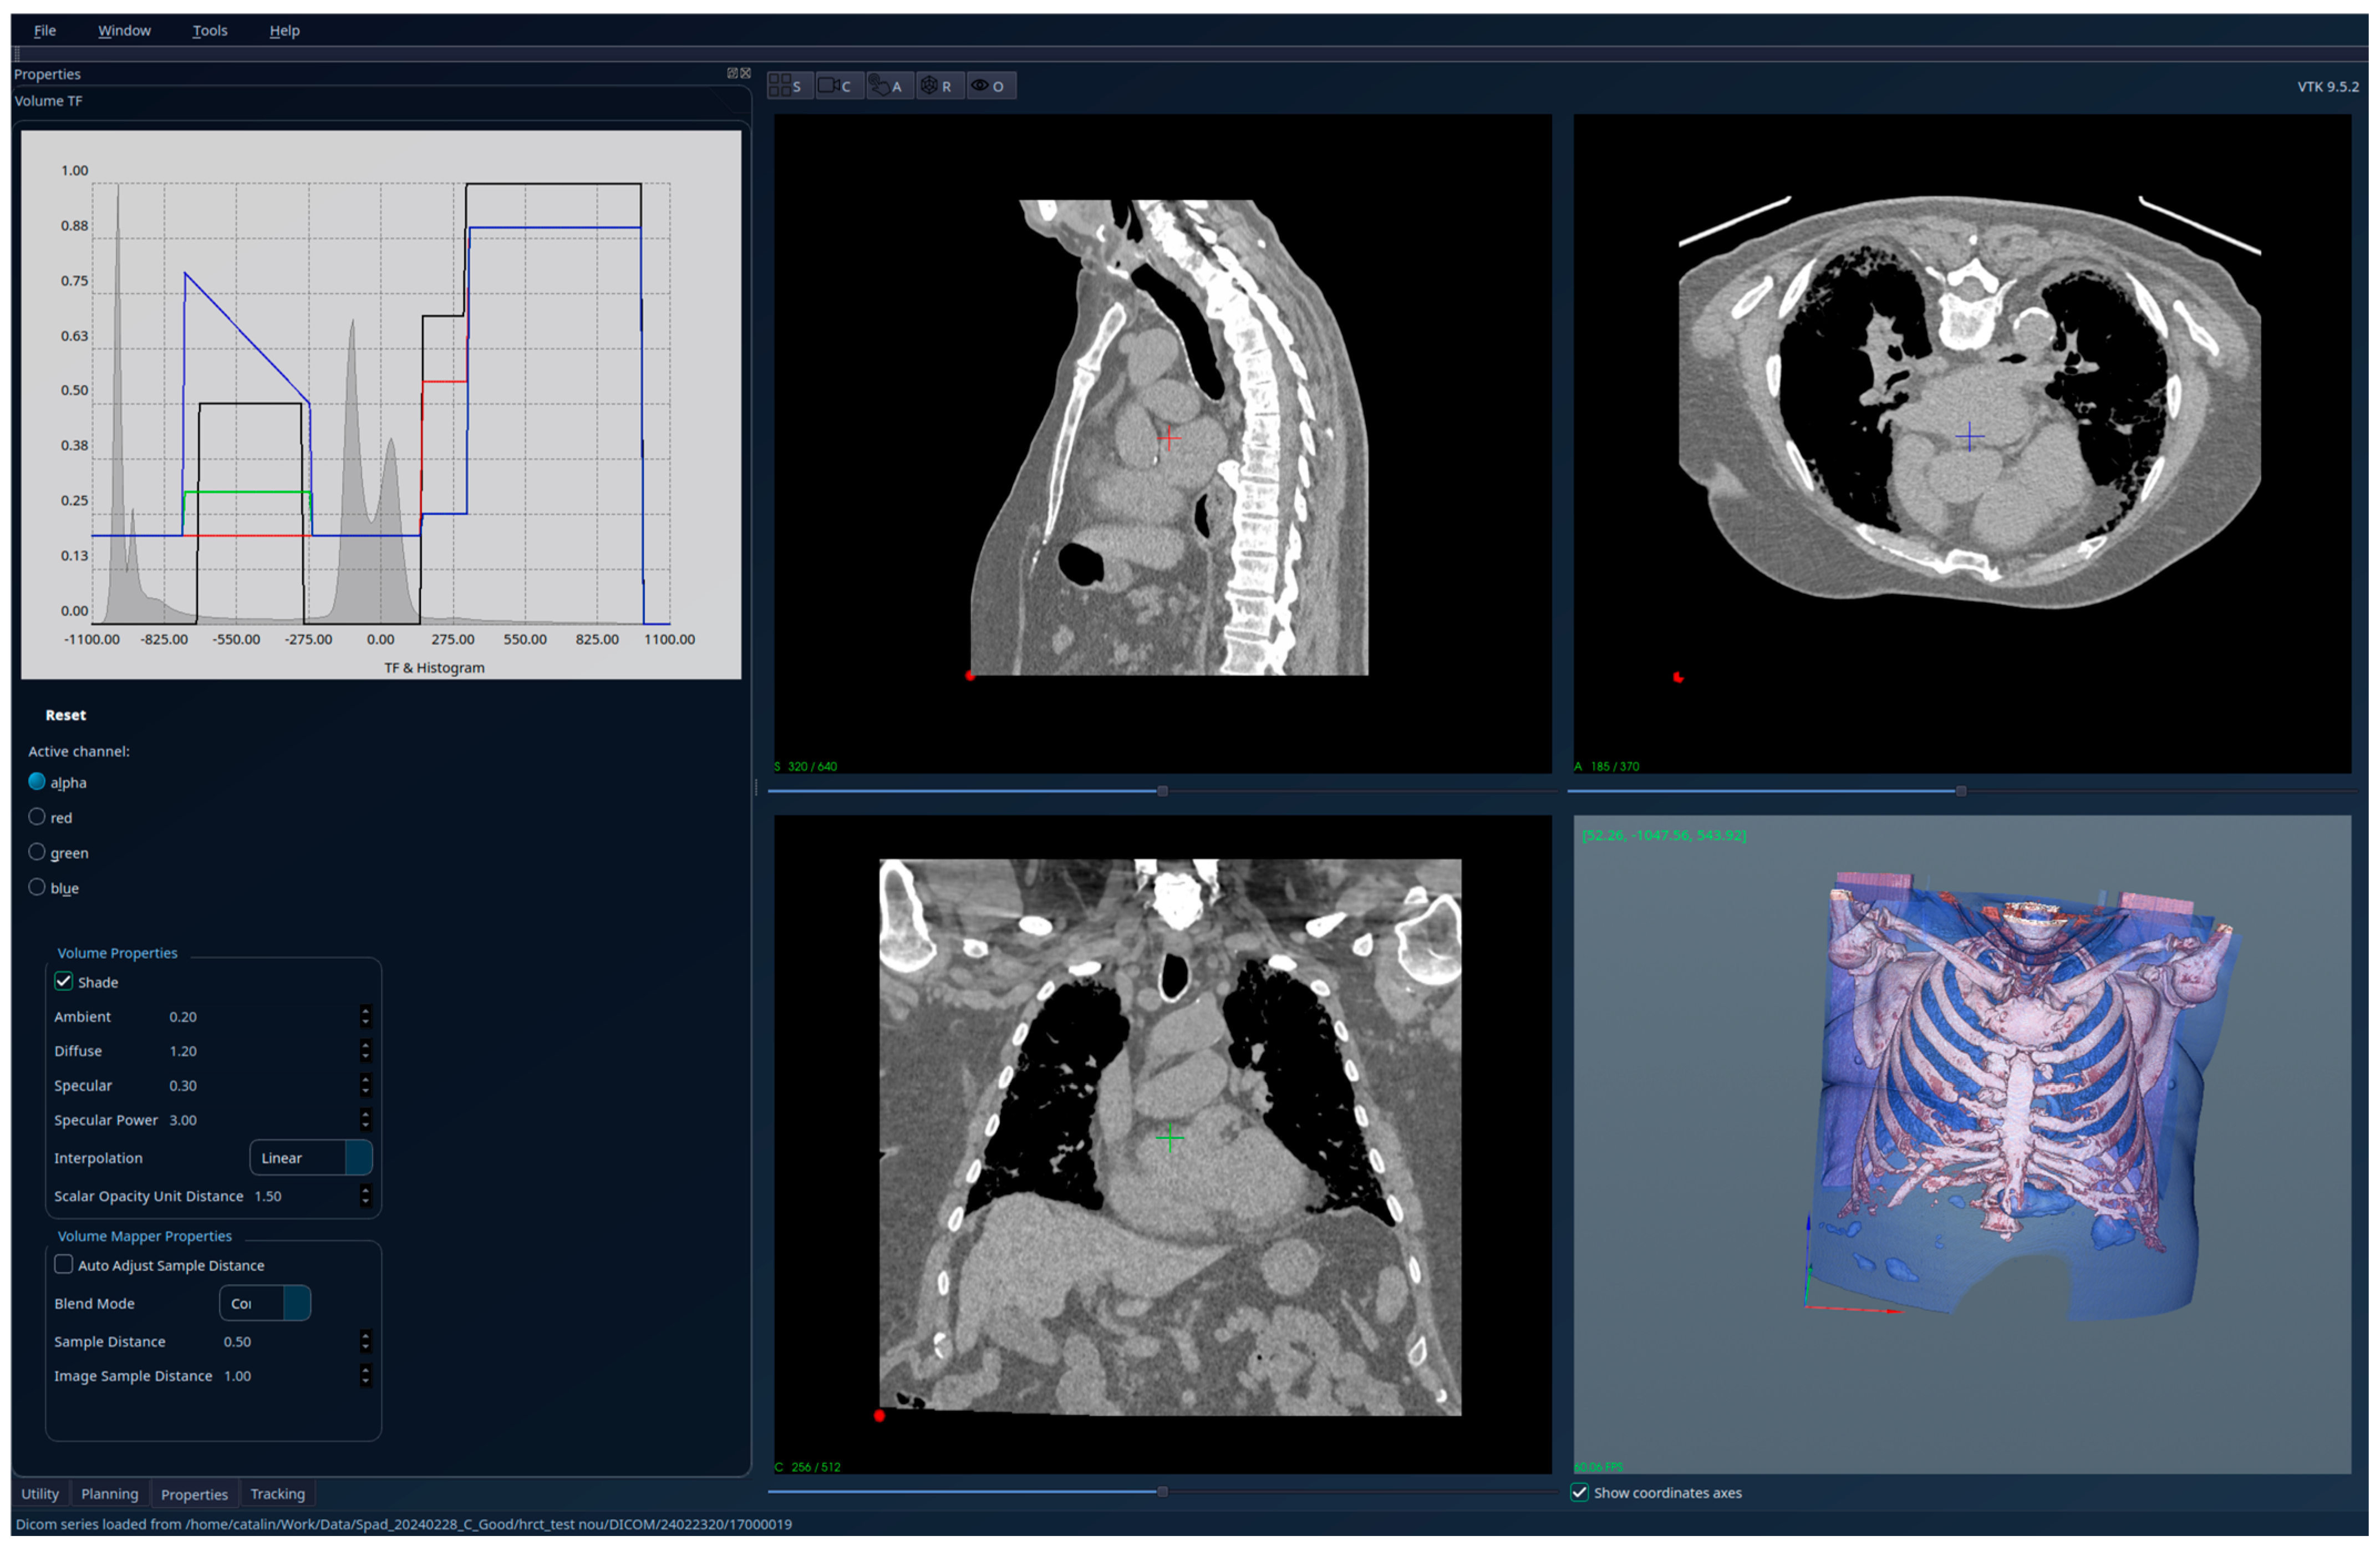Enable Auto Adjust Sample Distance
This screenshot has width=2380, height=1551.
pyautogui.click(x=64, y=1264)
